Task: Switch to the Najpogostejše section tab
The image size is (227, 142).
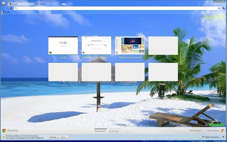Action: (100, 131)
